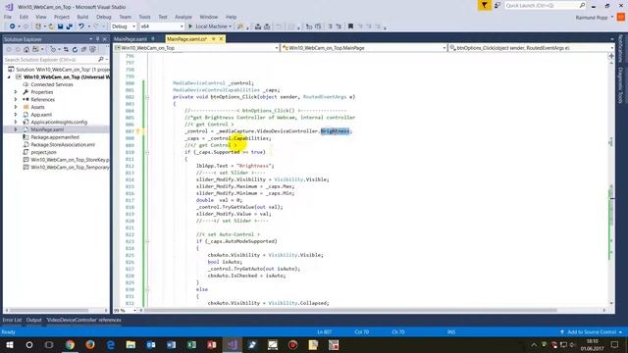The image size is (628, 353).
Task: Click the split editor handle above scrollbar
Action: click(x=611, y=56)
